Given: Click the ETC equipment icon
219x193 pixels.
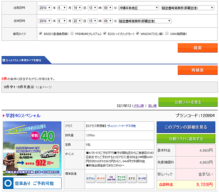Looking at the screenshot, I should click(x=133, y=179).
